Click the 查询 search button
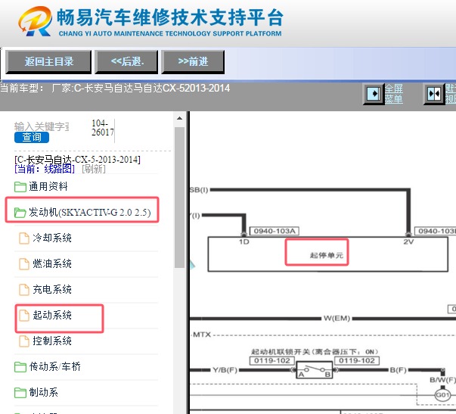The image size is (456, 414). point(32,137)
